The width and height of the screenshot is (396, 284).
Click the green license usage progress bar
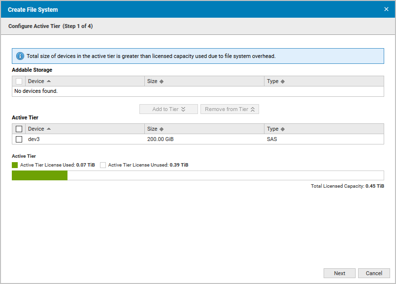39,175
